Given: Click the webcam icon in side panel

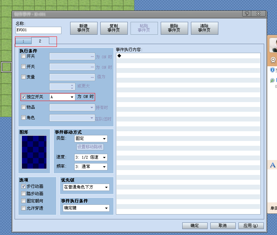Looking at the screenshot, I should tap(273, 60).
